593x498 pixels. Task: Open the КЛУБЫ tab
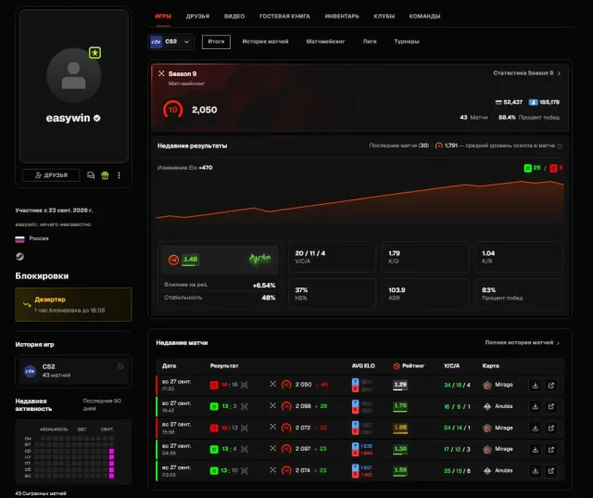pyautogui.click(x=384, y=17)
